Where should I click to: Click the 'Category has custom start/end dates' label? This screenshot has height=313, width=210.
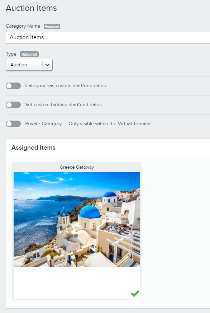66,86
